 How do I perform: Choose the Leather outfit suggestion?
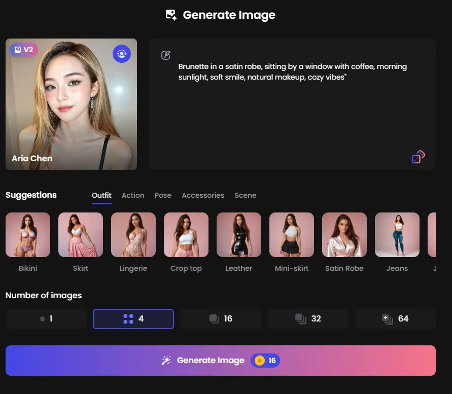click(239, 235)
